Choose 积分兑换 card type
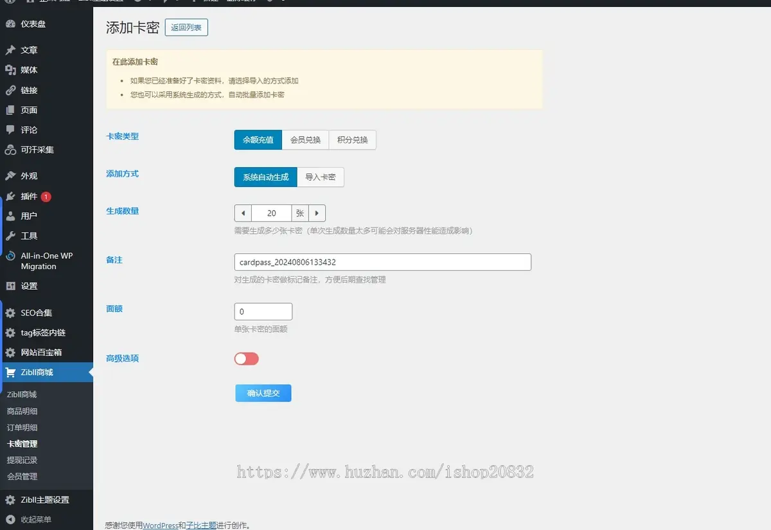Screen dimensions: 771x530 point(353,140)
